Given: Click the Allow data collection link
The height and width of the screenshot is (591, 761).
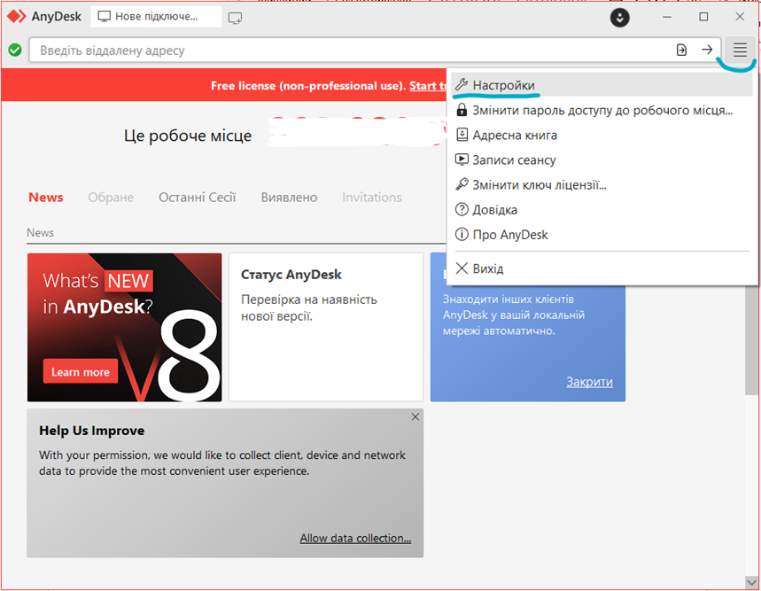Looking at the screenshot, I should coord(355,538).
